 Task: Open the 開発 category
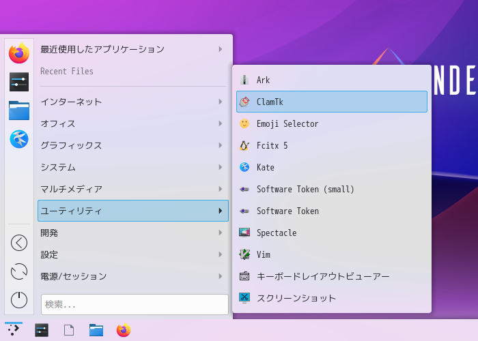(133, 233)
